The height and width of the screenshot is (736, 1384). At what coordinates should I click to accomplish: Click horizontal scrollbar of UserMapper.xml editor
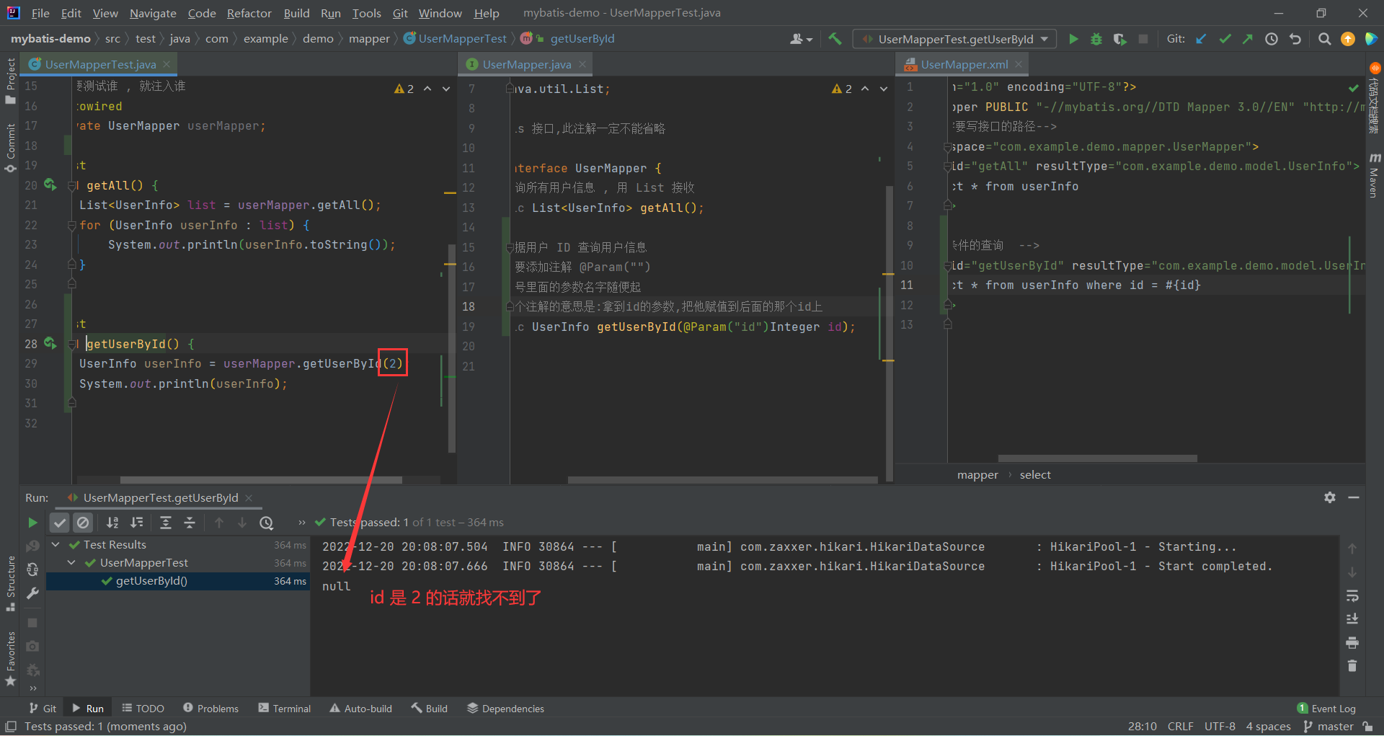[x=1098, y=458]
